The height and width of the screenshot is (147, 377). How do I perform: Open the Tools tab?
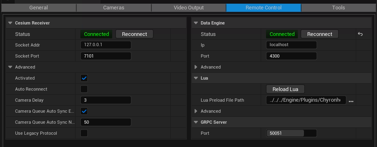(339, 8)
